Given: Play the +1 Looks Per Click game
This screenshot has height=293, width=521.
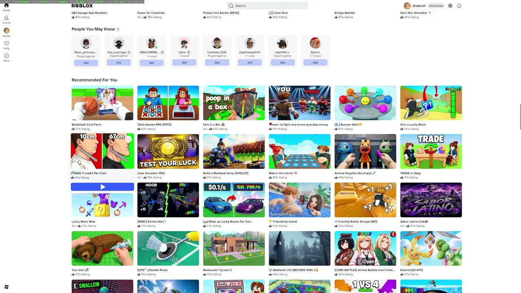Looking at the screenshot, I should coord(102,187).
